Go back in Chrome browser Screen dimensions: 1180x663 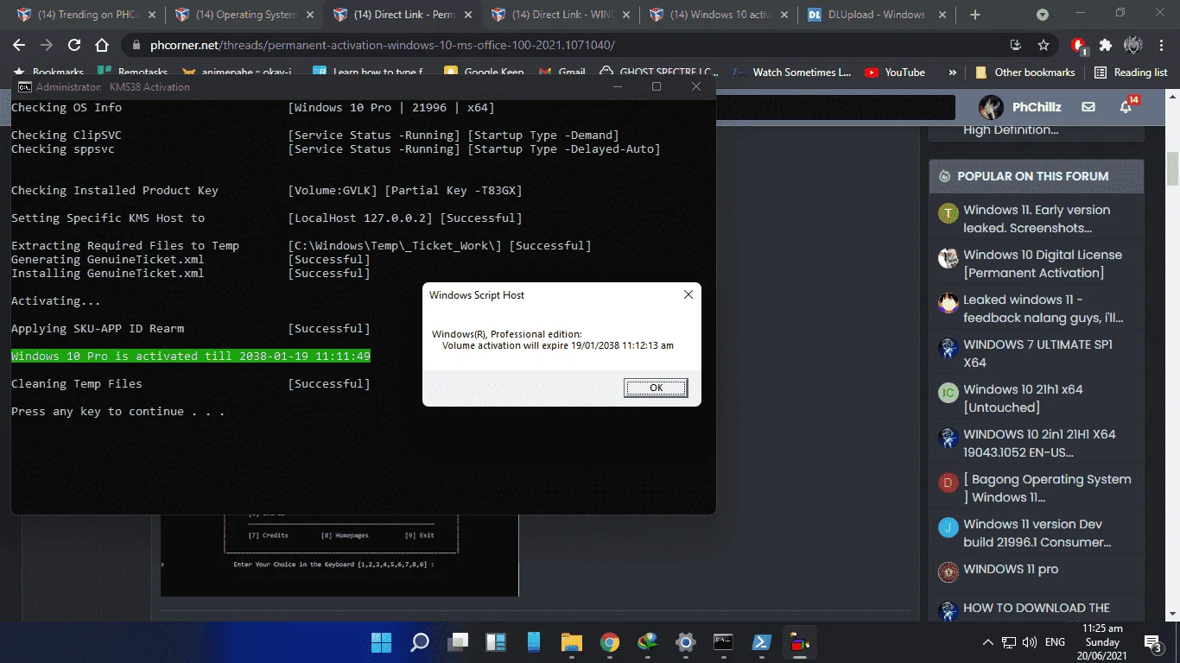point(19,45)
